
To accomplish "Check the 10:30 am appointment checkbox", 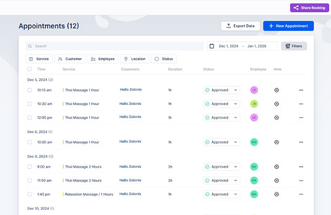I will click(29, 104).
